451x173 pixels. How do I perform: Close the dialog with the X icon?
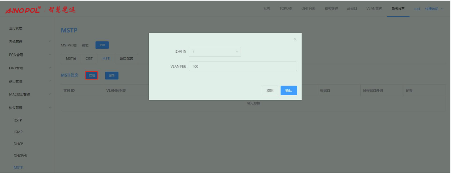pos(295,39)
